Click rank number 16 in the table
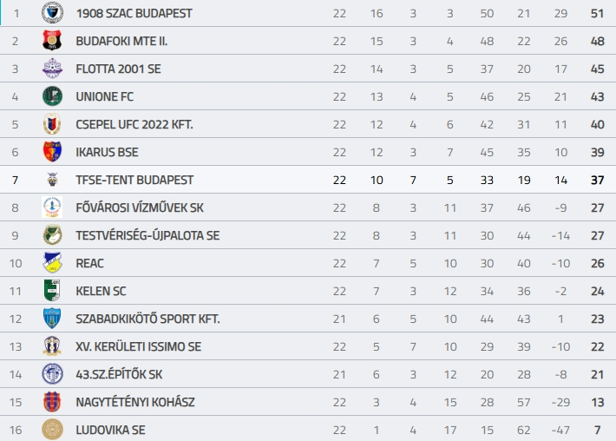 pos(15,430)
